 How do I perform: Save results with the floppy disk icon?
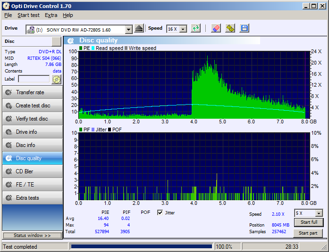tap(244, 28)
